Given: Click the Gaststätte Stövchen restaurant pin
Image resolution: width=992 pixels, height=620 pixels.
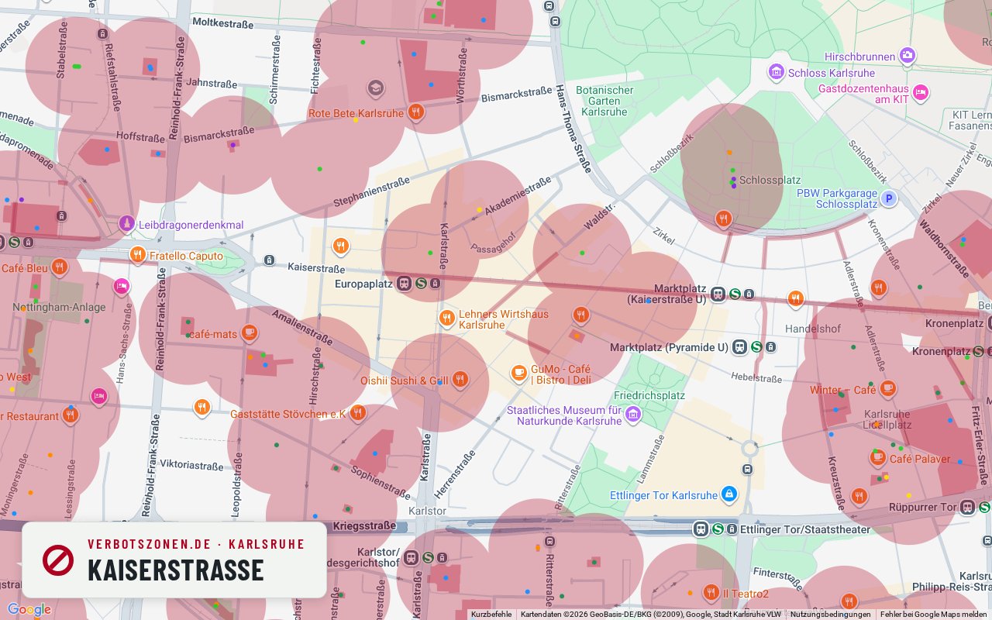Looking at the screenshot, I should coord(357,412).
